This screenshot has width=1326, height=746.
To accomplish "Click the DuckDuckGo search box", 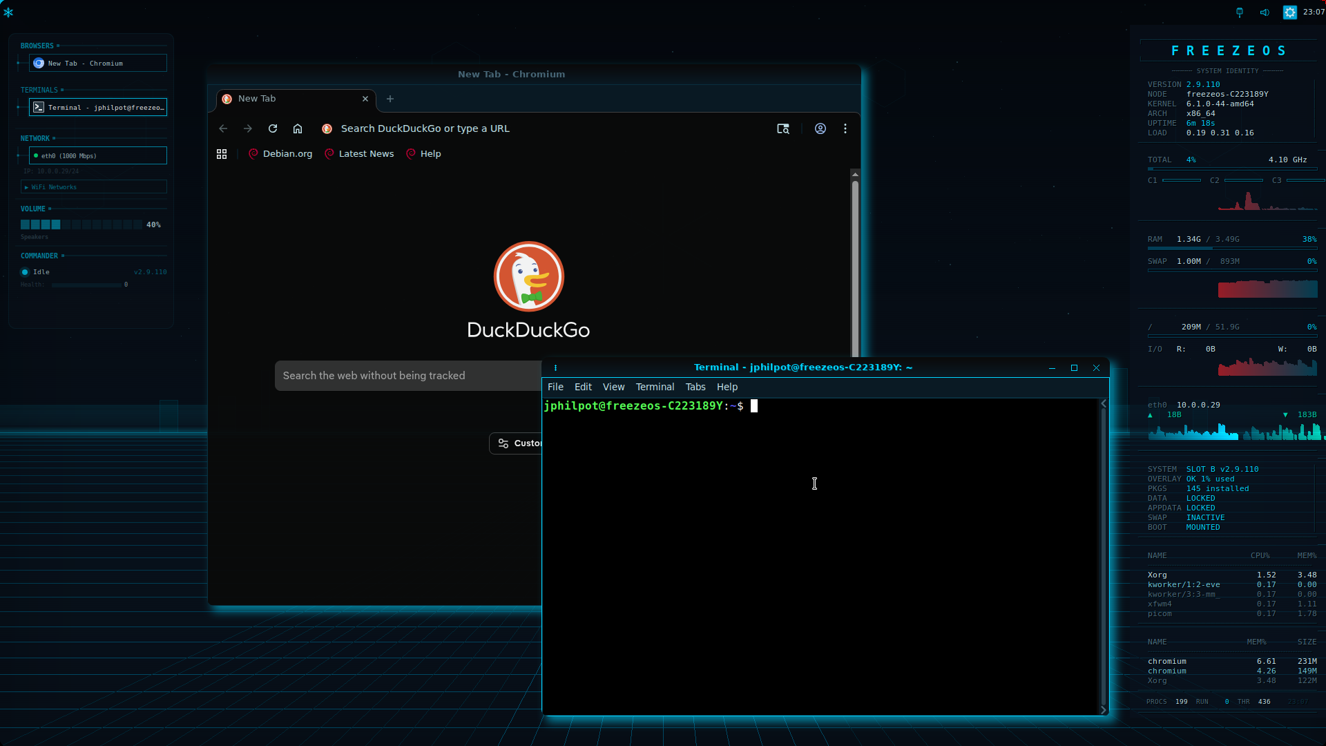I will pyautogui.click(x=408, y=376).
